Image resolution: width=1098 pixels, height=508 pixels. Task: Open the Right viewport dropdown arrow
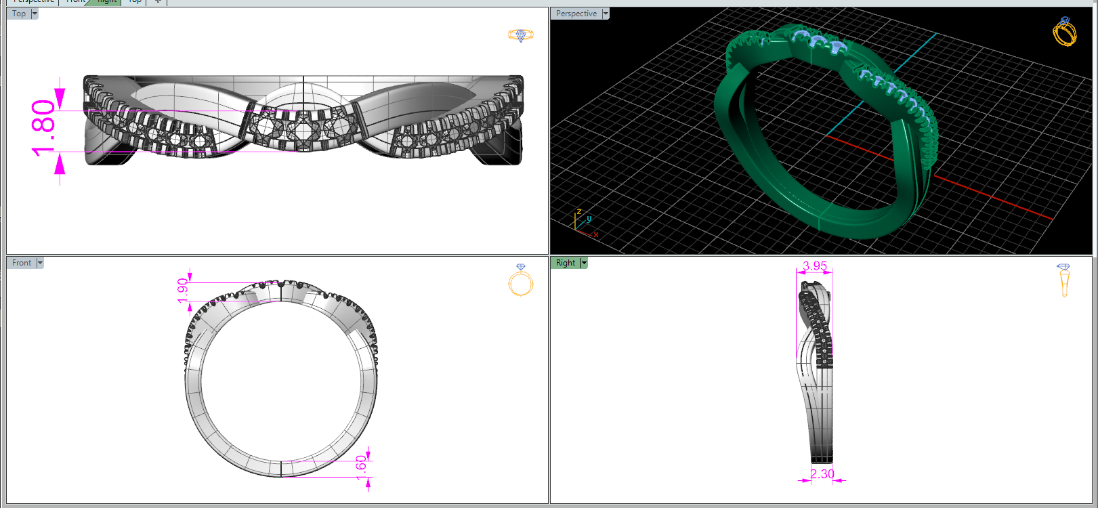[584, 263]
